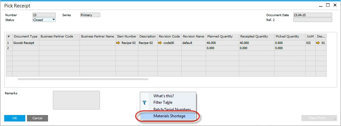Open the destination 01 link arrow
Screen dimensions: 341x126
pyautogui.click(x=318, y=43)
